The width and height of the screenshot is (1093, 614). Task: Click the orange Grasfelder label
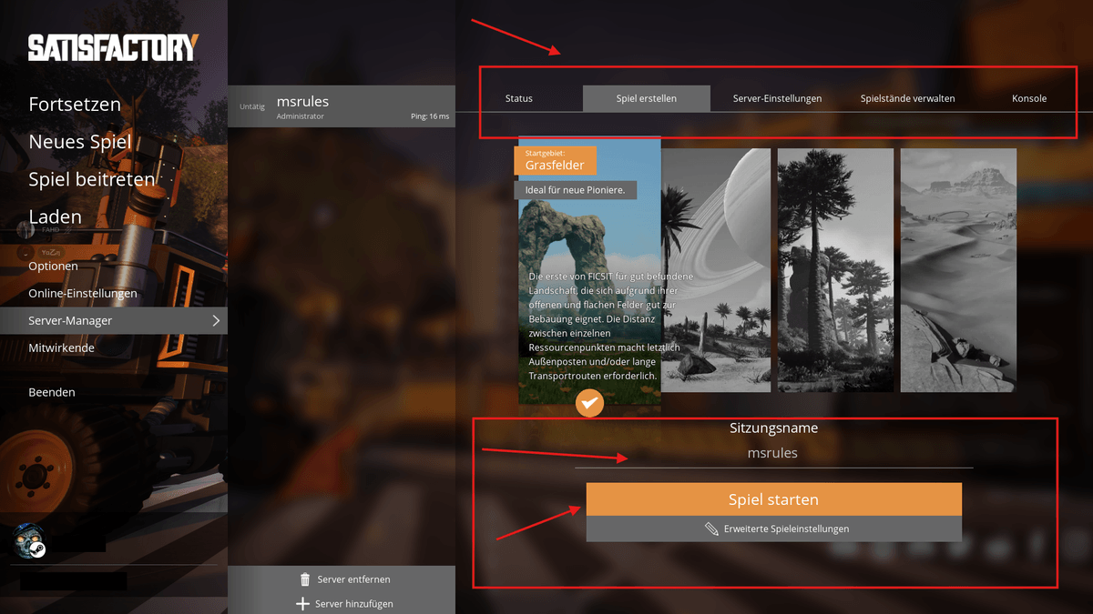coord(555,160)
